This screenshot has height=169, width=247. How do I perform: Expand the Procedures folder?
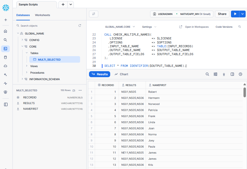[27, 72]
